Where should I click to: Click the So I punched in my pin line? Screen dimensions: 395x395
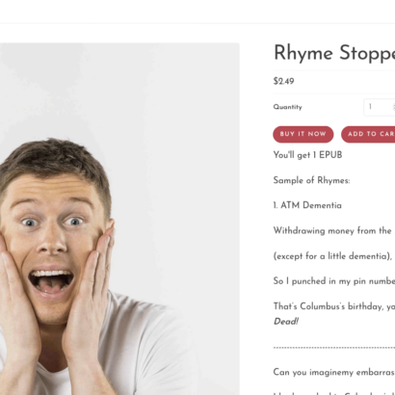334,281
